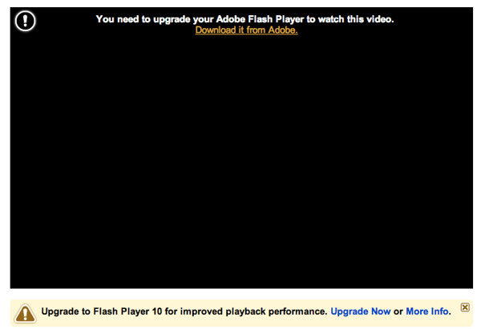Viewport: 481px width, 329px height.
Task: Click the black video player area
Action: point(241,147)
